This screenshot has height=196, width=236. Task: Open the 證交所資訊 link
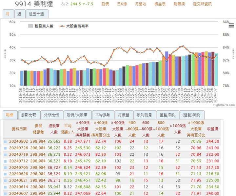pyautogui.click(x=203, y=4)
